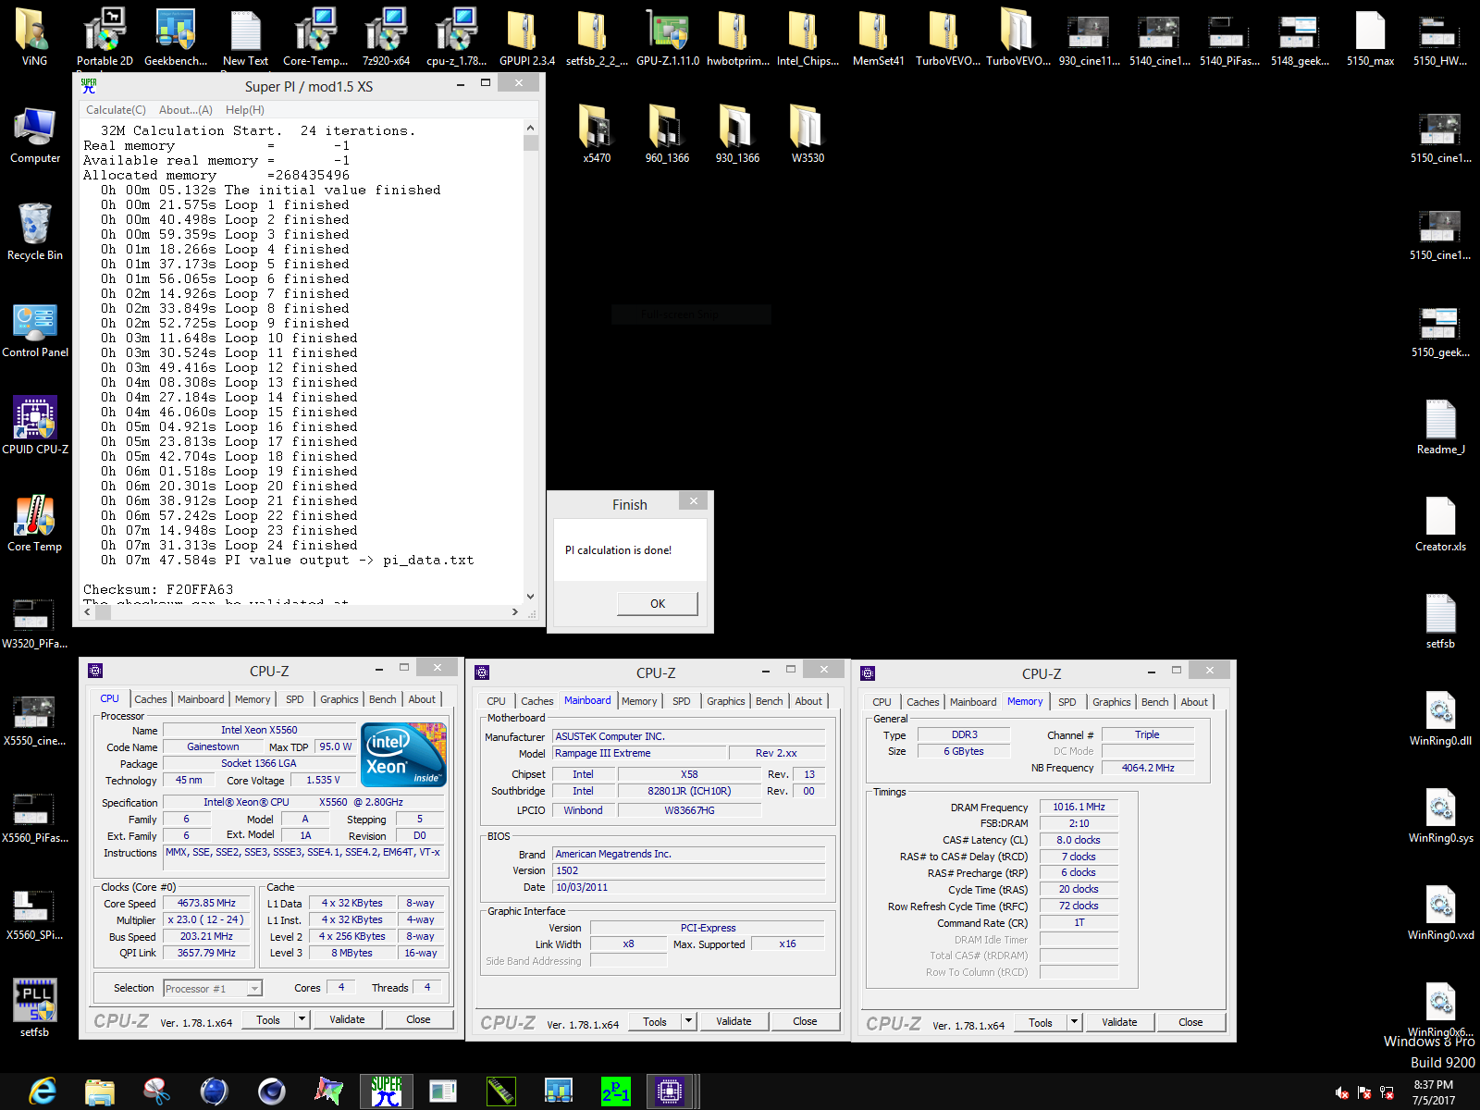Click Validate in first CPU-Z window

point(347,1019)
